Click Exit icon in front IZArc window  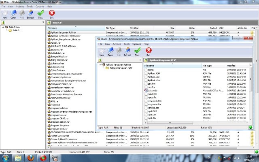point(149,51)
